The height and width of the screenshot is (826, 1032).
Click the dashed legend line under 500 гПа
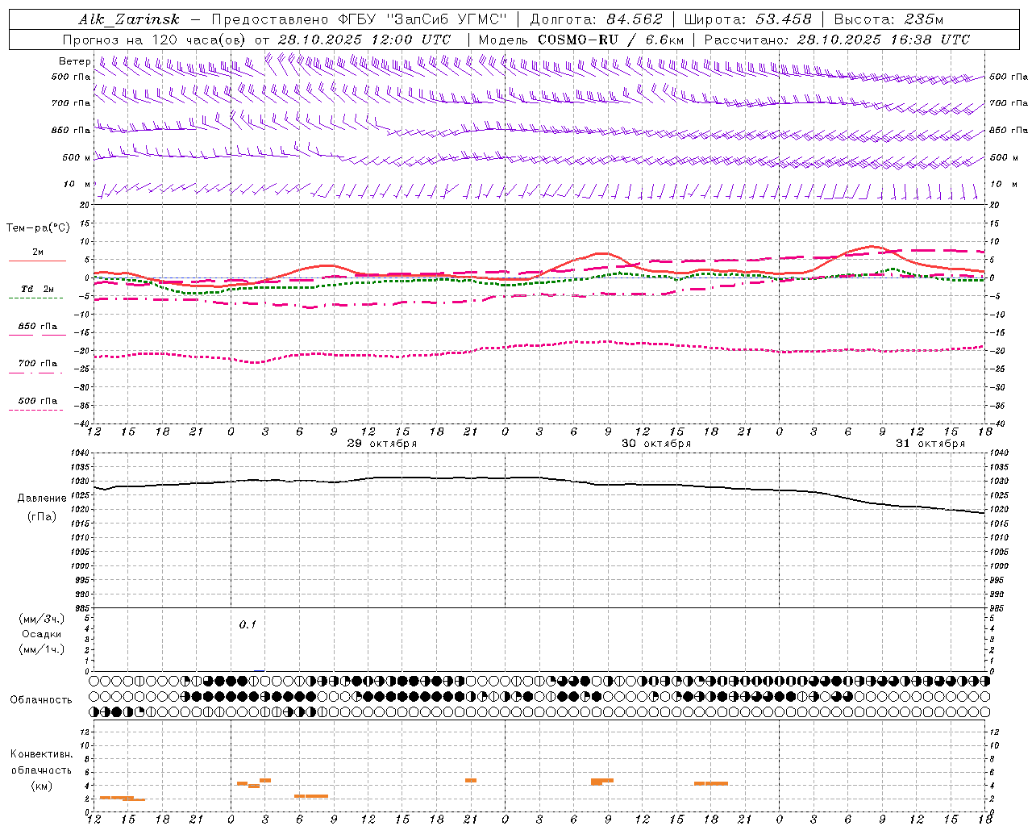pyautogui.click(x=35, y=411)
